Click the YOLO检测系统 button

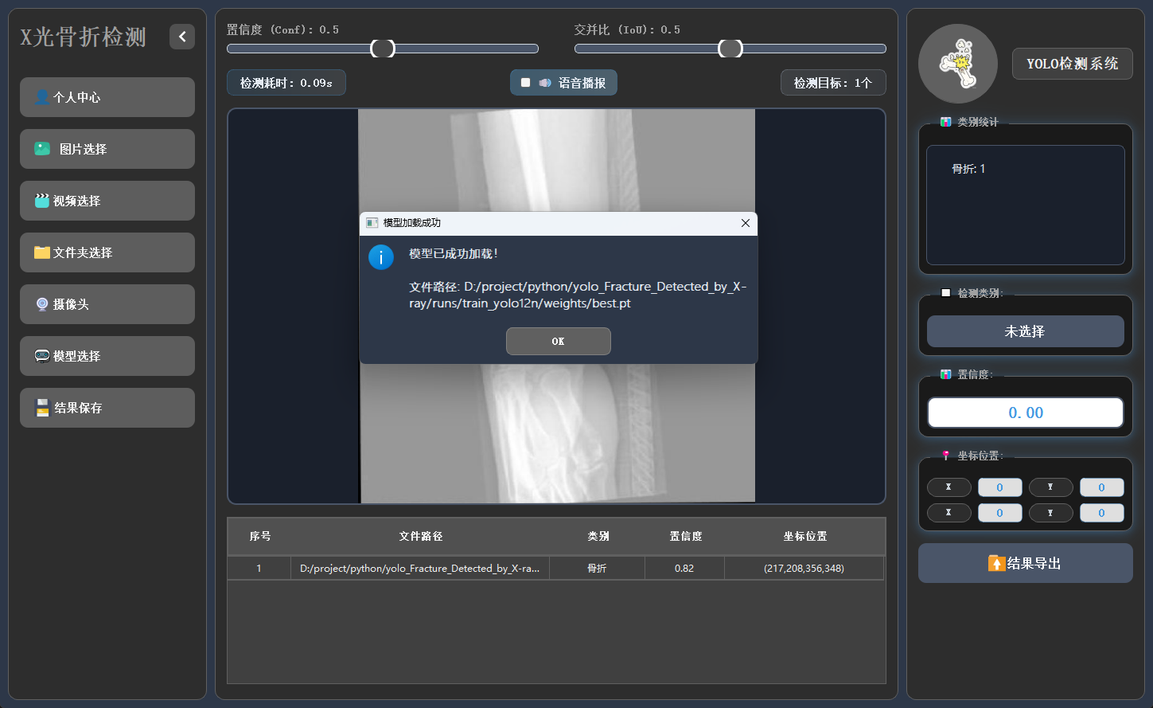(x=1072, y=64)
